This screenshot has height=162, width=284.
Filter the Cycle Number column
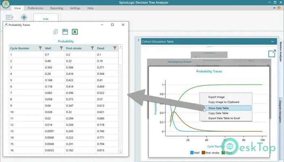pyautogui.click(x=40, y=48)
